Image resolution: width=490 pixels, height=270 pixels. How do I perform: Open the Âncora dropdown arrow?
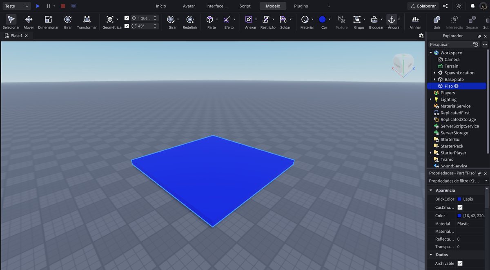[399, 19]
